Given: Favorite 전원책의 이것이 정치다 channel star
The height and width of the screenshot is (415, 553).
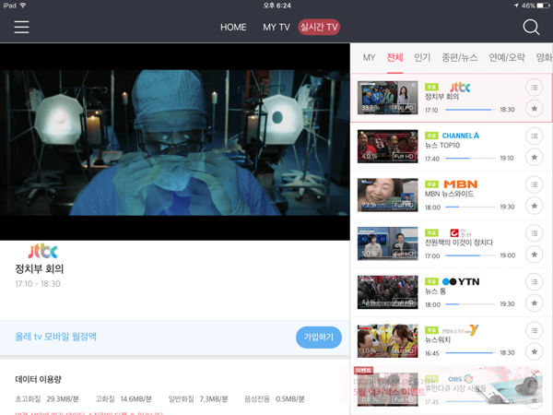Looking at the screenshot, I should click(535, 255).
